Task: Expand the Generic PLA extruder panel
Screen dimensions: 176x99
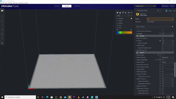Action: 172,15
